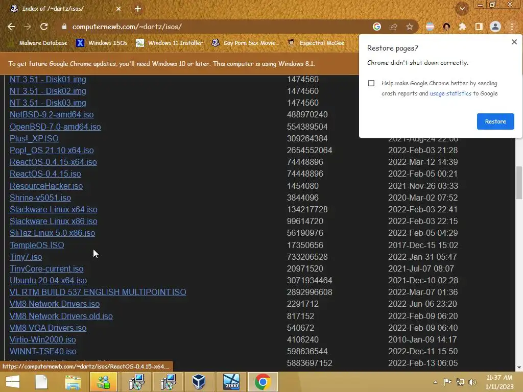This screenshot has height=392, width=523.
Task: Download TinyCore-current.iso
Action: coord(46,268)
